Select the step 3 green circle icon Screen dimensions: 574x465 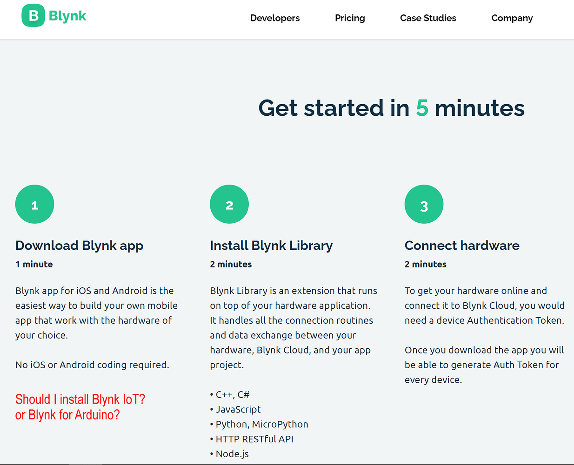(x=424, y=204)
